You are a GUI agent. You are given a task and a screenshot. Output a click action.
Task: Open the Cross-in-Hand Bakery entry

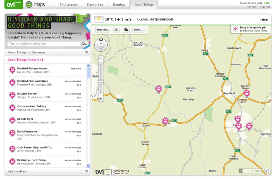45,108
